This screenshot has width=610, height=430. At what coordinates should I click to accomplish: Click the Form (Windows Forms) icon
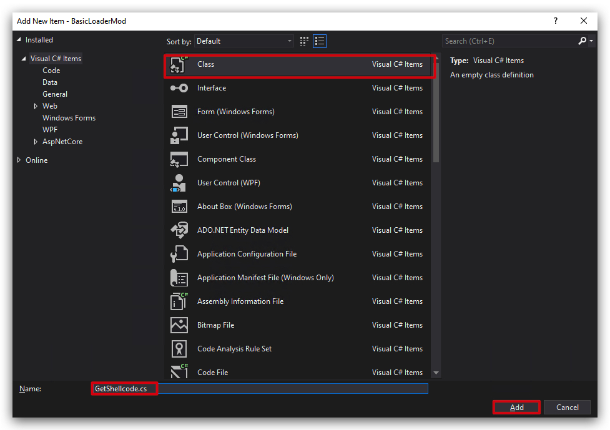[x=179, y=112]
